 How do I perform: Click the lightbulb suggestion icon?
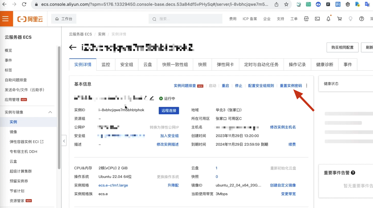[350, 18]
